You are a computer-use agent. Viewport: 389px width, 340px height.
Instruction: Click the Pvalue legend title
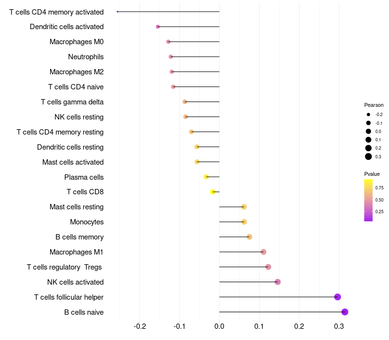tap(372, 174)
